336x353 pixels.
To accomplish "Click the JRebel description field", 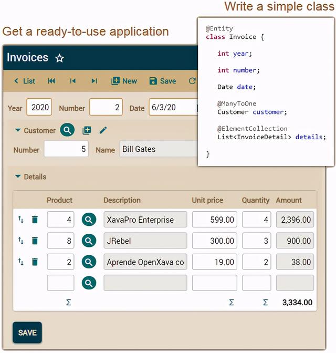I will click(145, 241).
